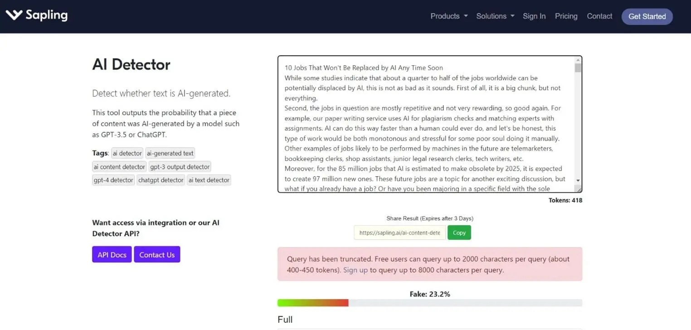Open the Solutions dropdown menu
Image resolution: width=691 pixels, height=330 pixels.
[495, 16]
